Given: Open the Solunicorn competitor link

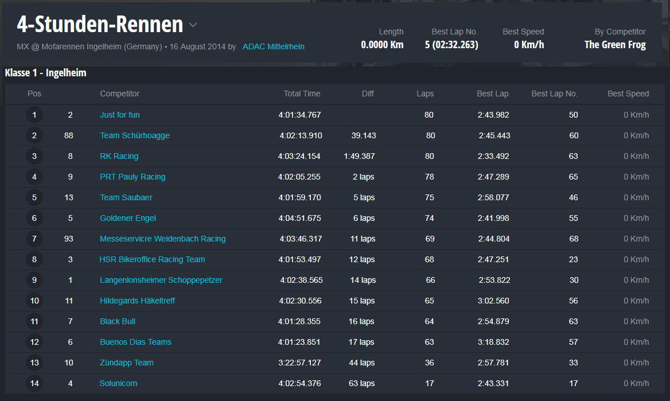Looking at the screenshot, I should [118, 383].
